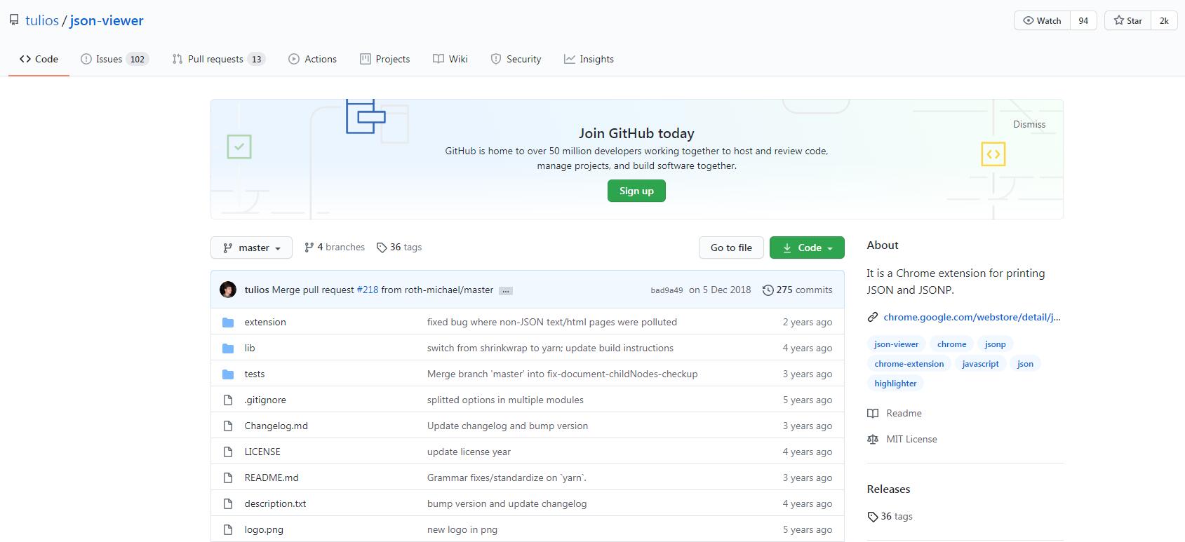Screen dimensions: 1185x542
Task: Click the tag icon in Releases section
Action: tap(873, 517)
